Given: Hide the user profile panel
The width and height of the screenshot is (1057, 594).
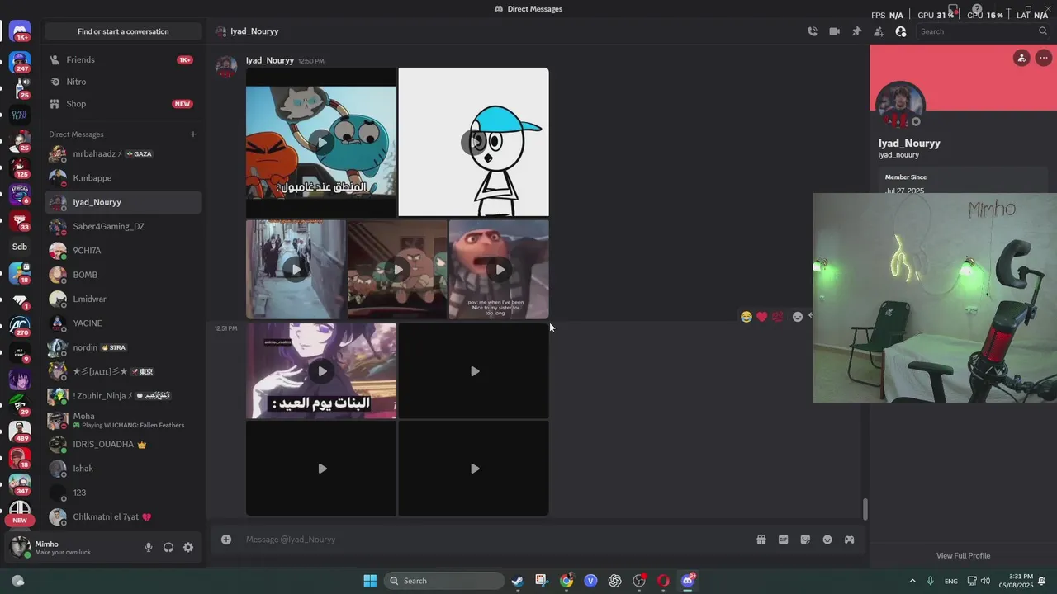Looking at the screenshot, I should pyautogui.click(x=901, y=31).
